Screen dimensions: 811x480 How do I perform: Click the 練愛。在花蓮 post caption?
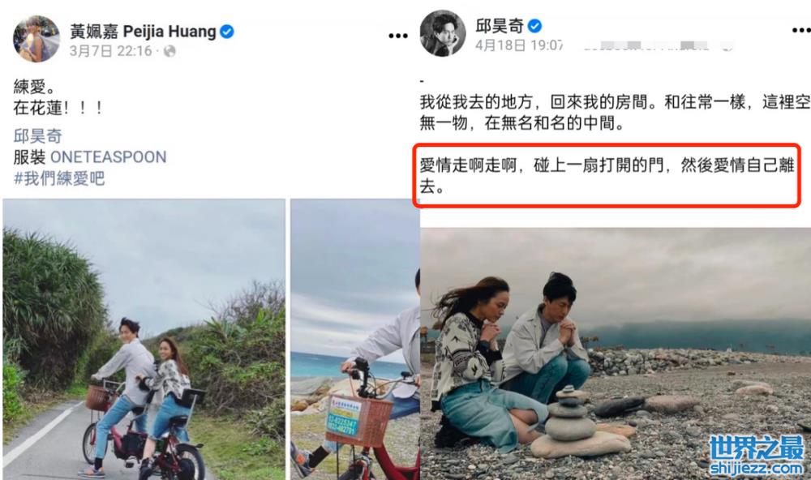click(x=58, y=97)
